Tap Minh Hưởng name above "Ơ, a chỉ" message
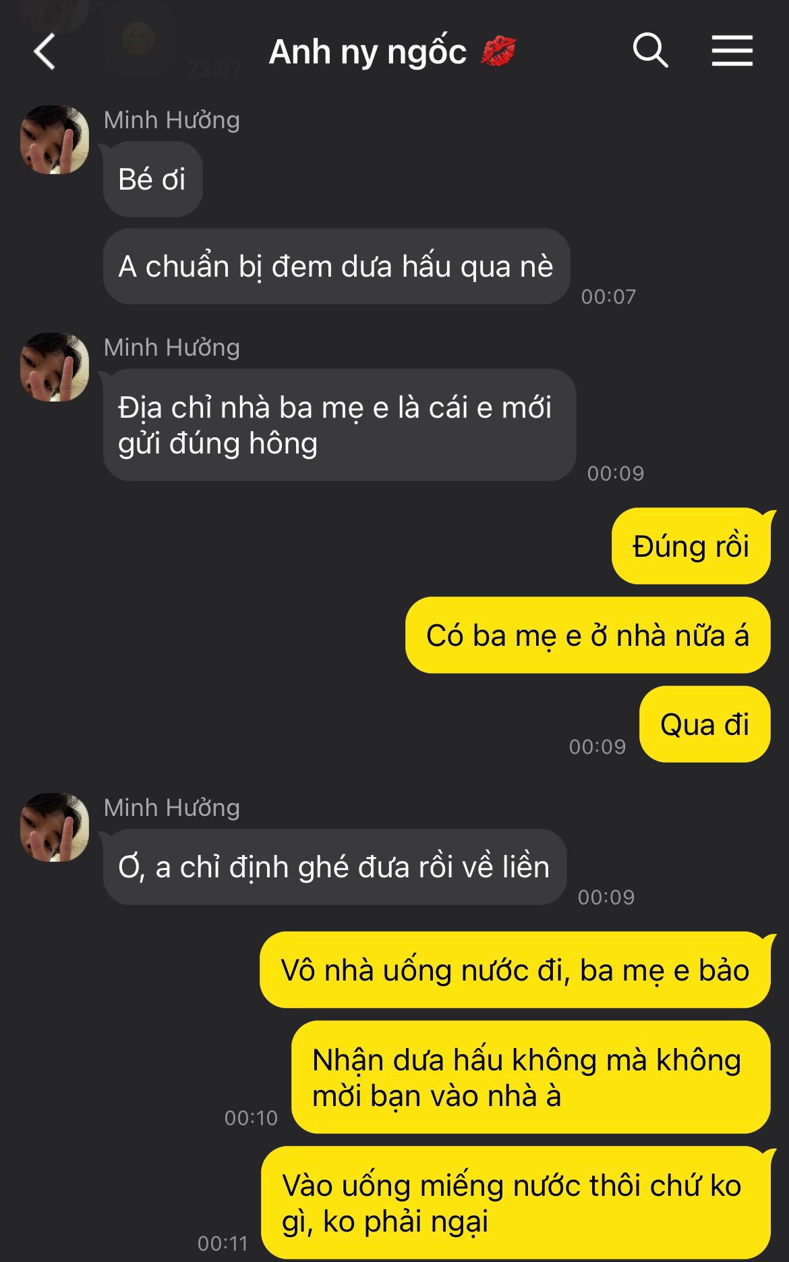 172,808
